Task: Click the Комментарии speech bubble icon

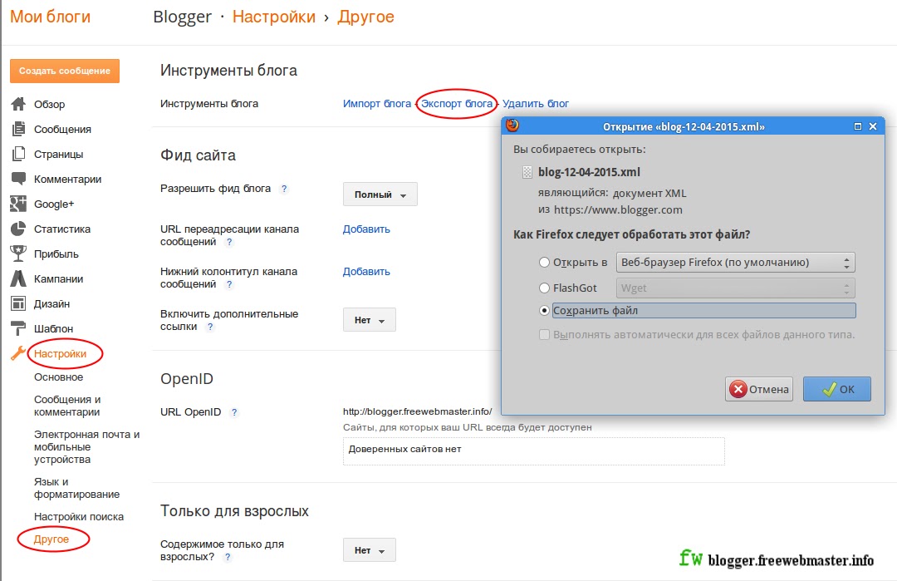Action: tap(18, 179)
